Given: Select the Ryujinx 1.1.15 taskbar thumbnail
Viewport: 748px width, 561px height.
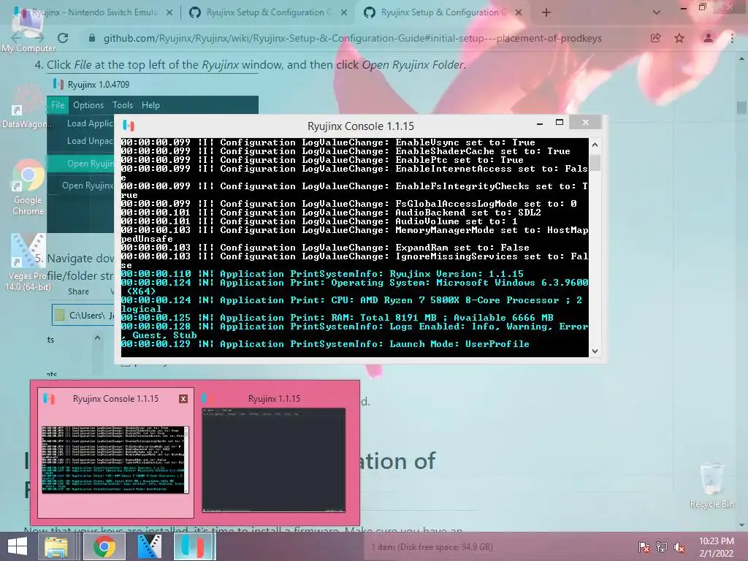Looking at the screenshot, I should 273,453.
